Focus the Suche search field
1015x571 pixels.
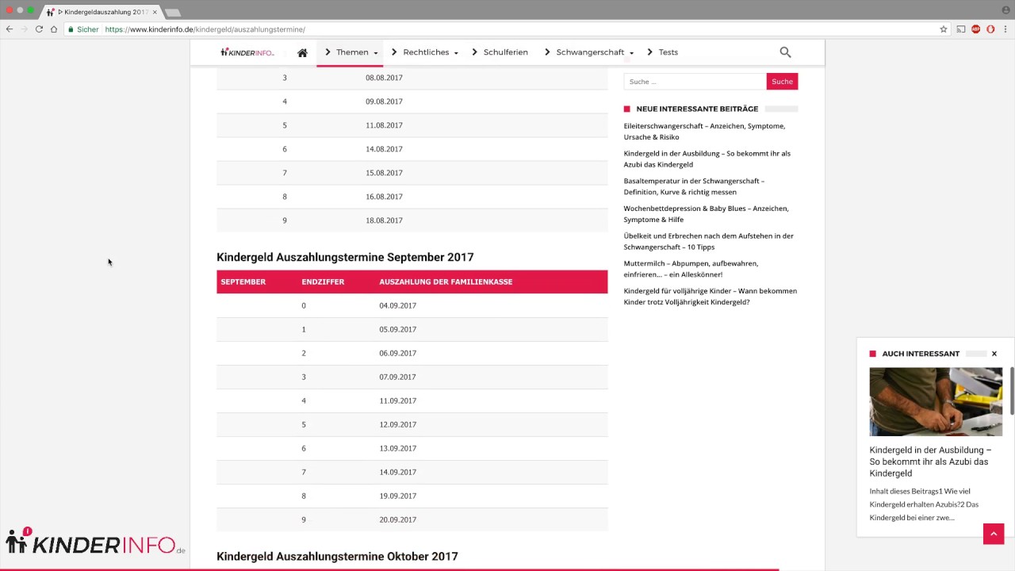coord(695,82)
